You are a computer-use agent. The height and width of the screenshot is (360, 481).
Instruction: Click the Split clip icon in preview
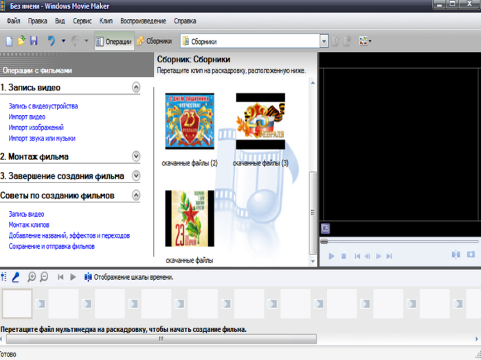(x=456, y=254)
